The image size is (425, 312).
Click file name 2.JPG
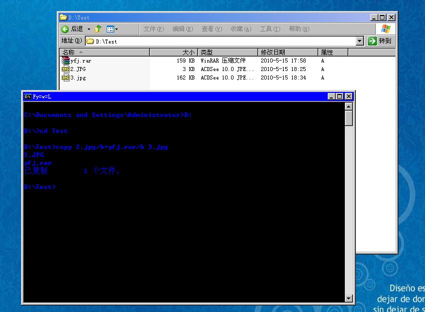pyautogui.click(x=78, y=69)
